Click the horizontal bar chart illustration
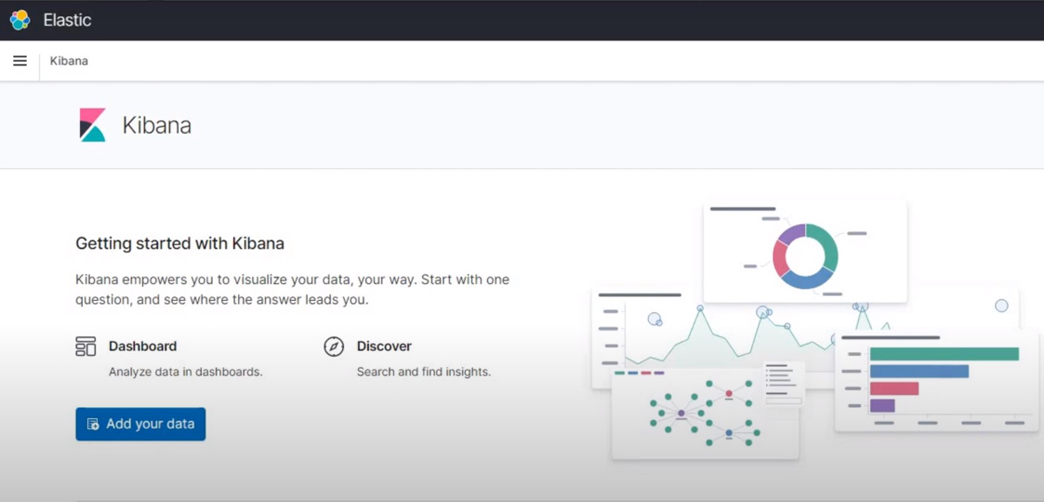This screenshot has height=502, width=1044. 937,381
